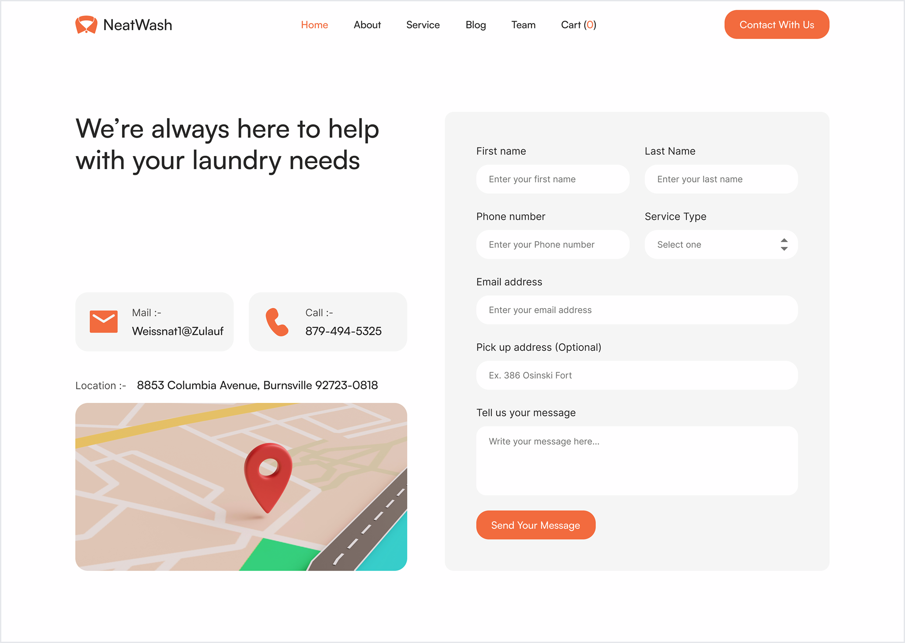Focus the last name input field
The height and width of the screenshot is (643, 905).
click(x=721, y=179)
